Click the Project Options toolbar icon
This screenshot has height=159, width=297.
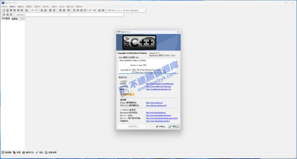point(68,10)
